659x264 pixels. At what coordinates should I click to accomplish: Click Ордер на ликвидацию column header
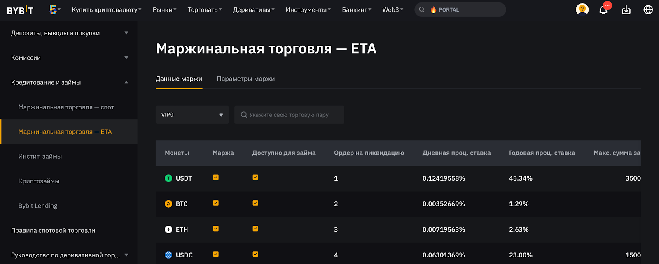pyautogui.click(x=369, y=153)
